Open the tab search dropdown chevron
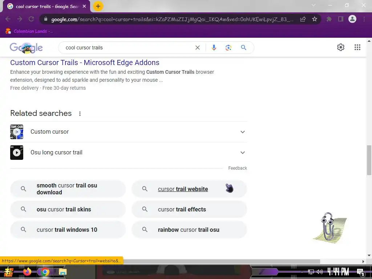This screenshot has height=279, width=372. coord(314,5)
